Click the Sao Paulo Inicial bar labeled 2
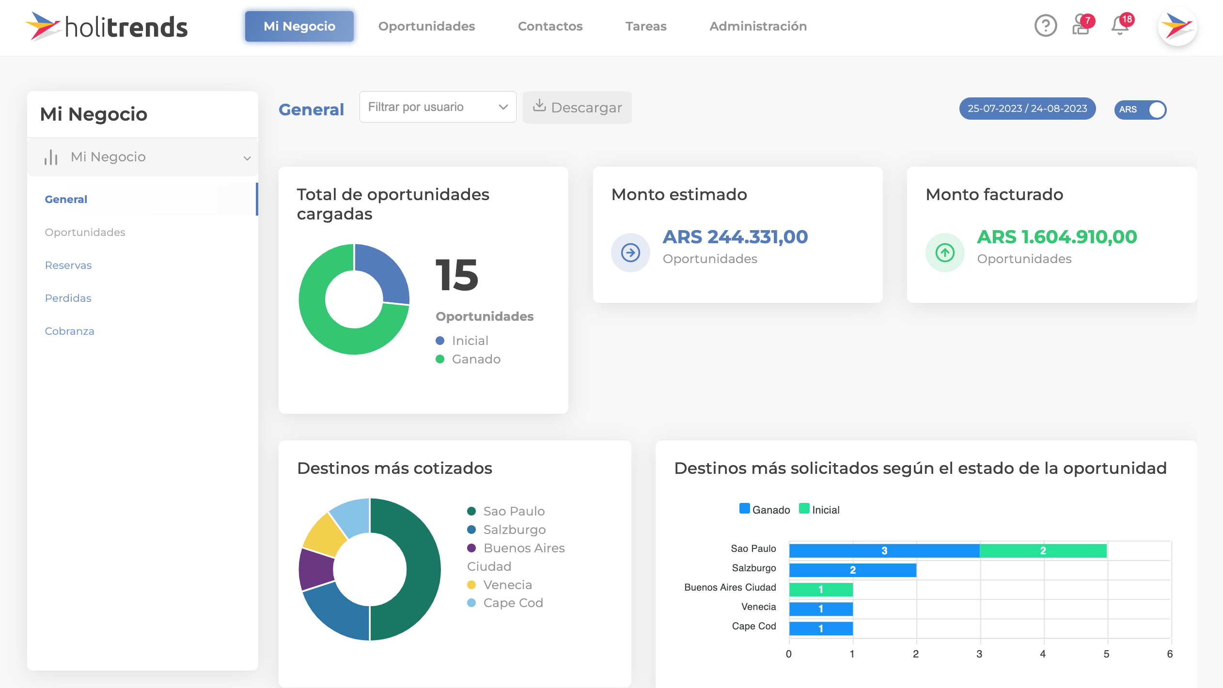The image size is (1223, 688). [x=1043, y=550]
